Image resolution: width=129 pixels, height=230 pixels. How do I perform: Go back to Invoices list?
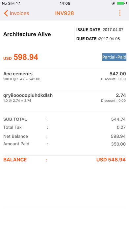16,13
